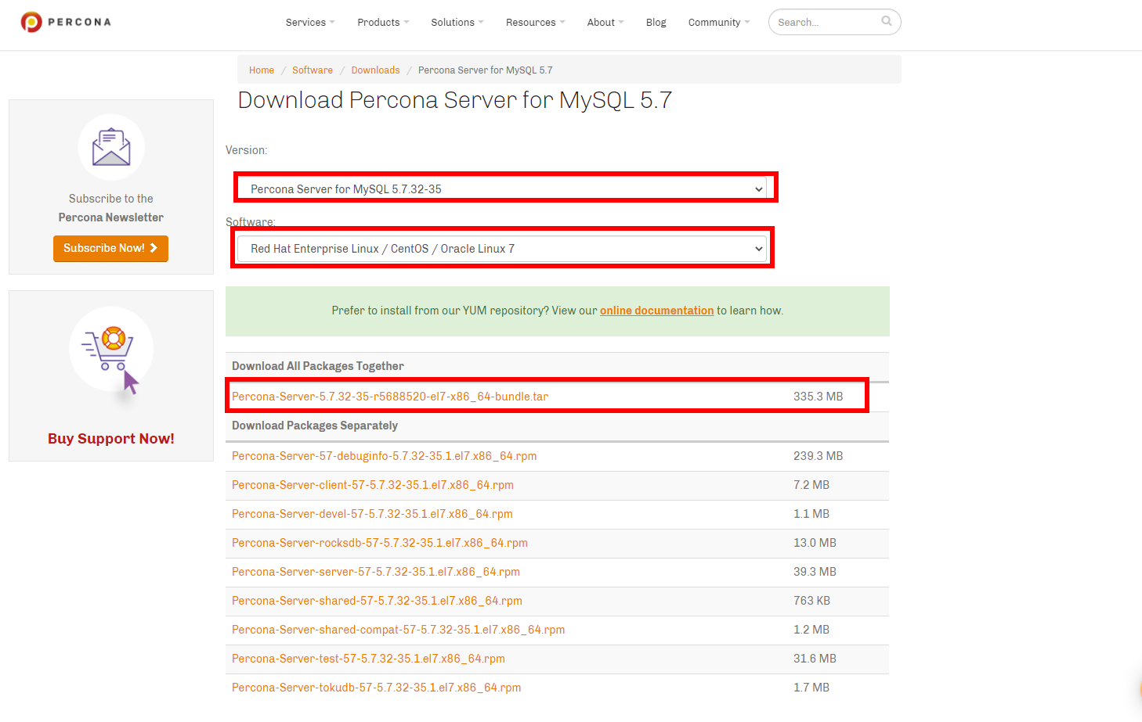The width and height of the screenshot is (1142, 722).
Task: Open the online documentation link
Action: (656, 310)
